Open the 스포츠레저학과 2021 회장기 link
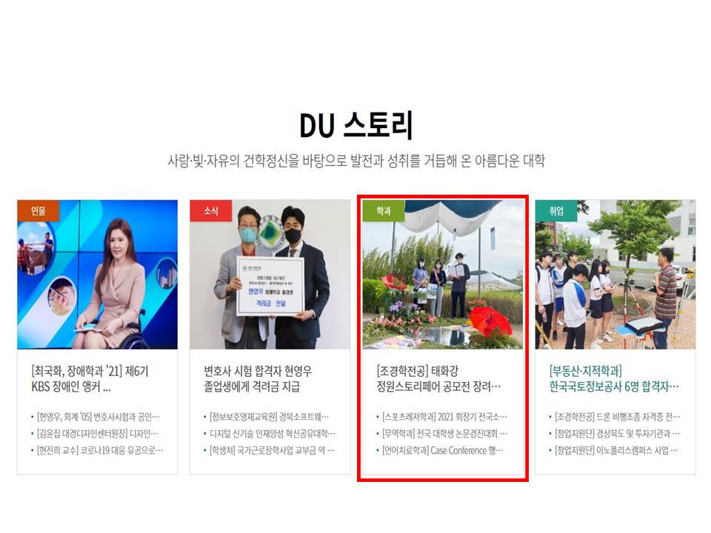Screen dimensions: 711x533 click(445, 417)
